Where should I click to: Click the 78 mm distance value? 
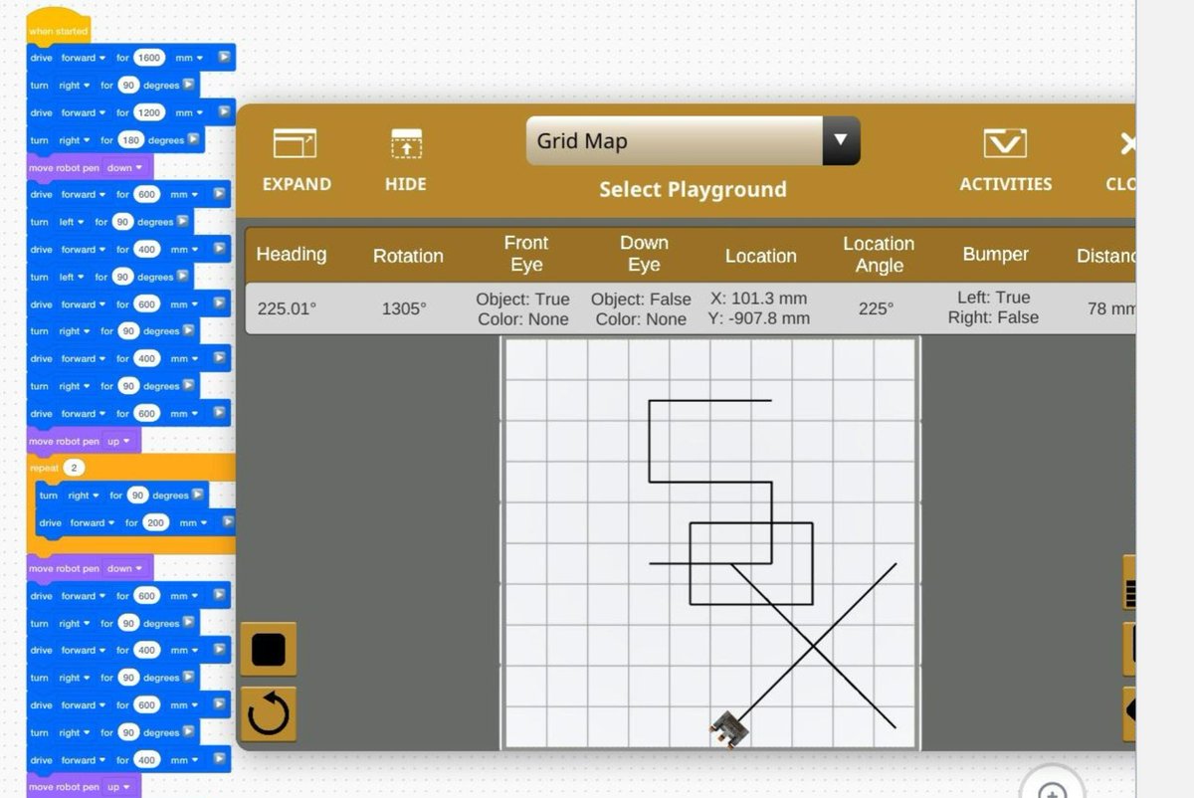[1110, 308]
